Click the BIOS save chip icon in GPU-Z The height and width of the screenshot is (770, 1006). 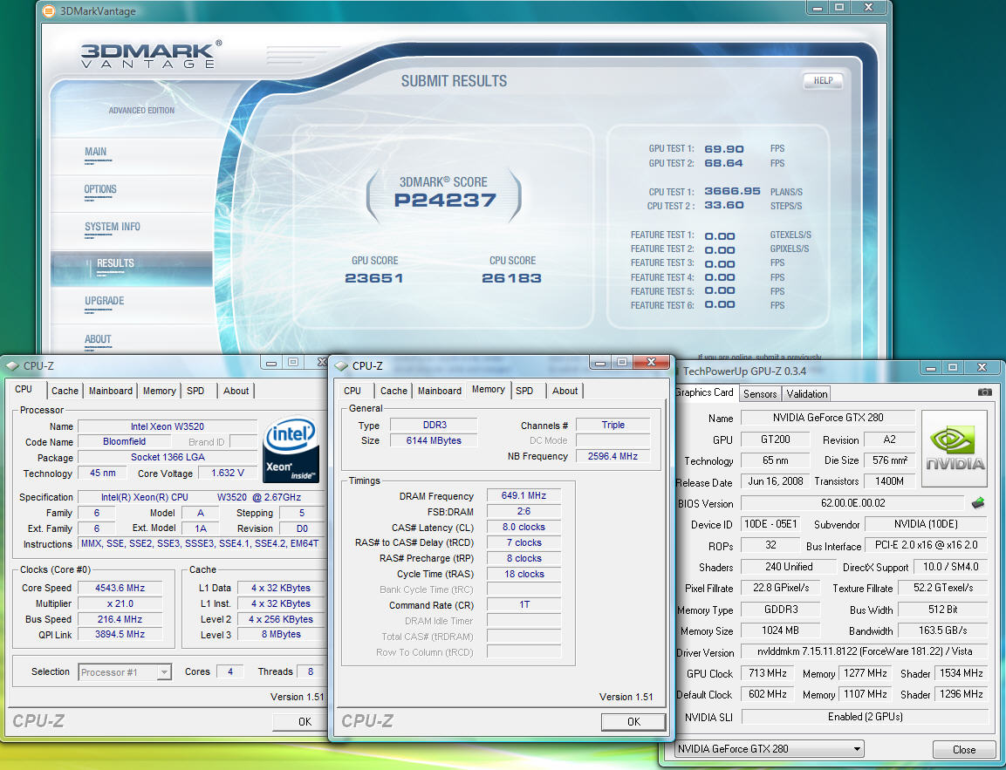[978, 503]
